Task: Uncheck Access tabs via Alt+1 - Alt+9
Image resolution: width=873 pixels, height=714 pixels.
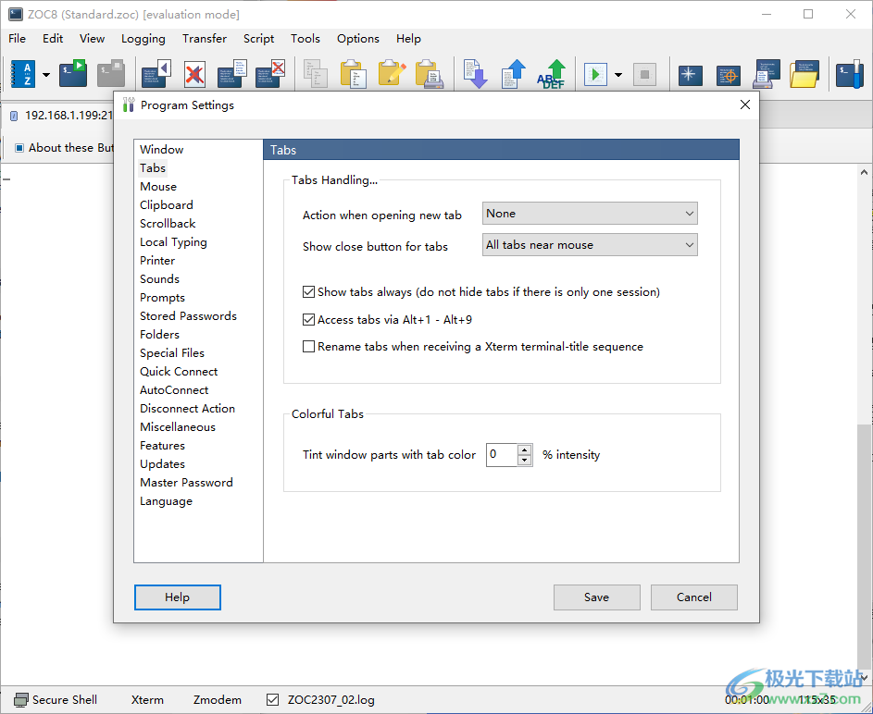Action: click(309, 320)
